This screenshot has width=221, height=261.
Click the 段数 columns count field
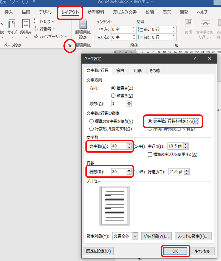click(x=119, y=104)
